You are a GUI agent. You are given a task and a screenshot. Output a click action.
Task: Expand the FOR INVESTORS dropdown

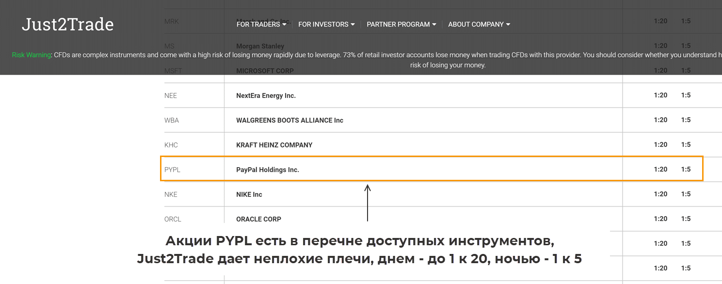tap(326, 24)
